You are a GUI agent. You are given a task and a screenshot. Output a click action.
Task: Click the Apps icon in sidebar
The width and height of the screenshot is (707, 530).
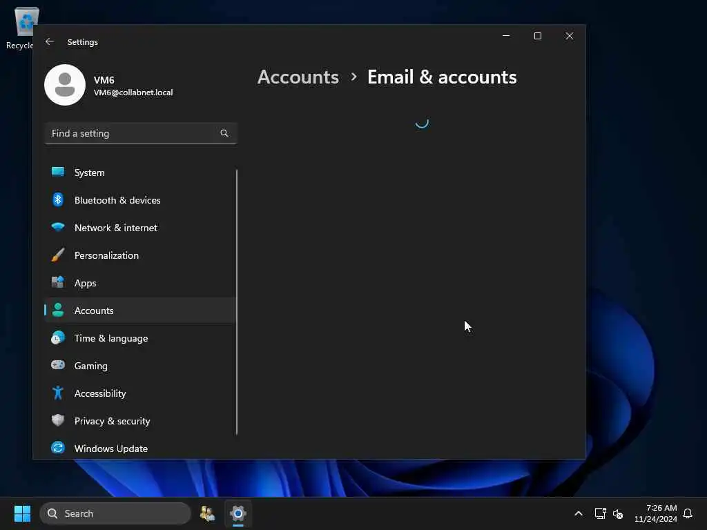[x=58, y=282]
